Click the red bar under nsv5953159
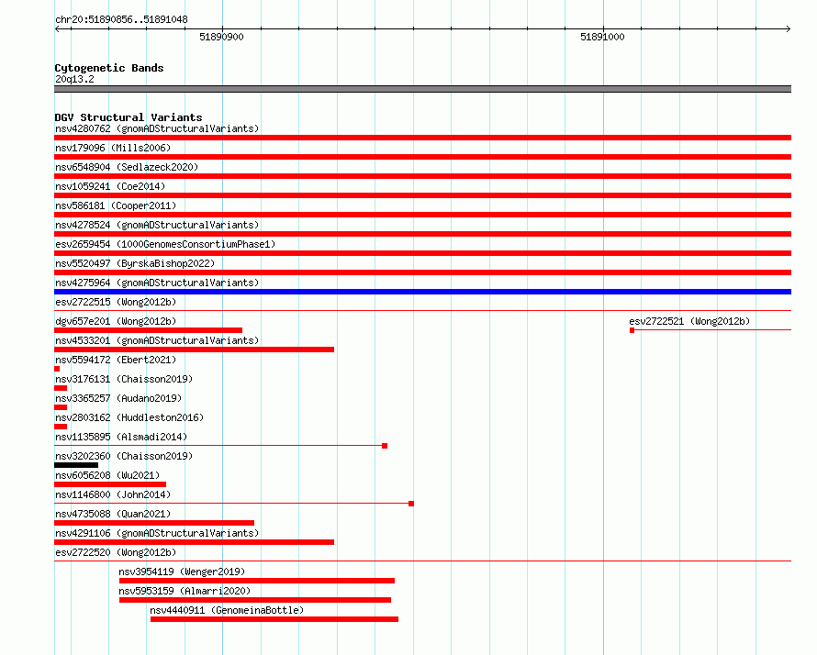Screen dimensions: 817x655 255,600
